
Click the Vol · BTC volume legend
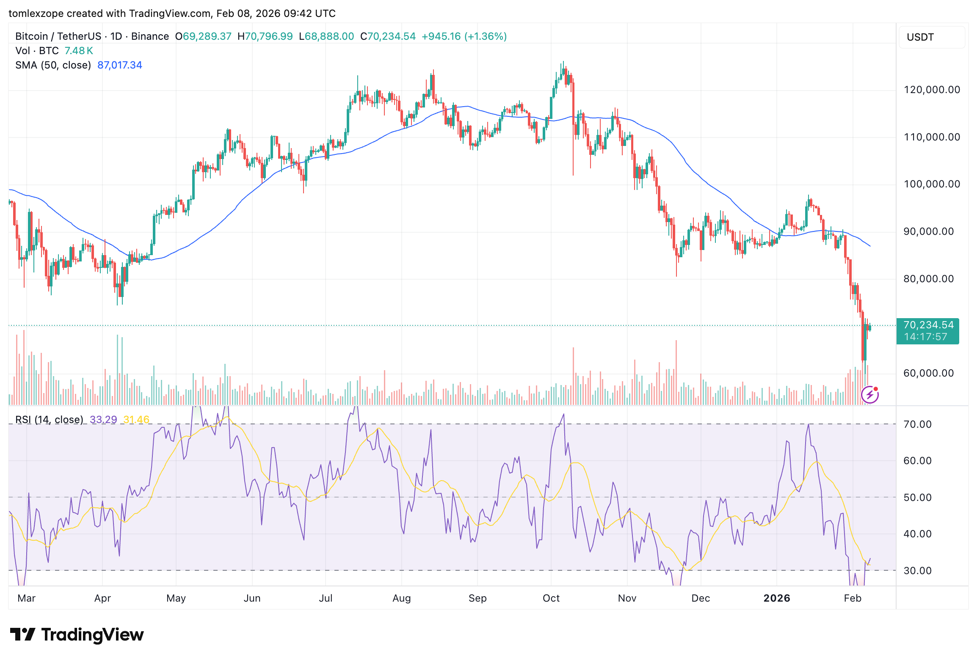[37, 50]
